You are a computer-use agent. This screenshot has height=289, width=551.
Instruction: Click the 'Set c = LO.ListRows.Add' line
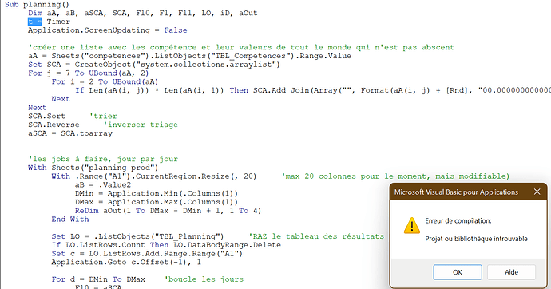[147, 254]
